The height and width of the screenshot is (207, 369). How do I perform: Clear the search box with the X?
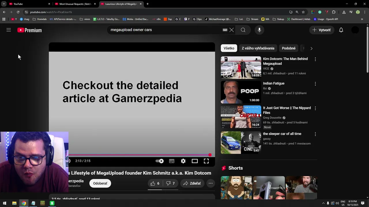click(x=231, y=30)
